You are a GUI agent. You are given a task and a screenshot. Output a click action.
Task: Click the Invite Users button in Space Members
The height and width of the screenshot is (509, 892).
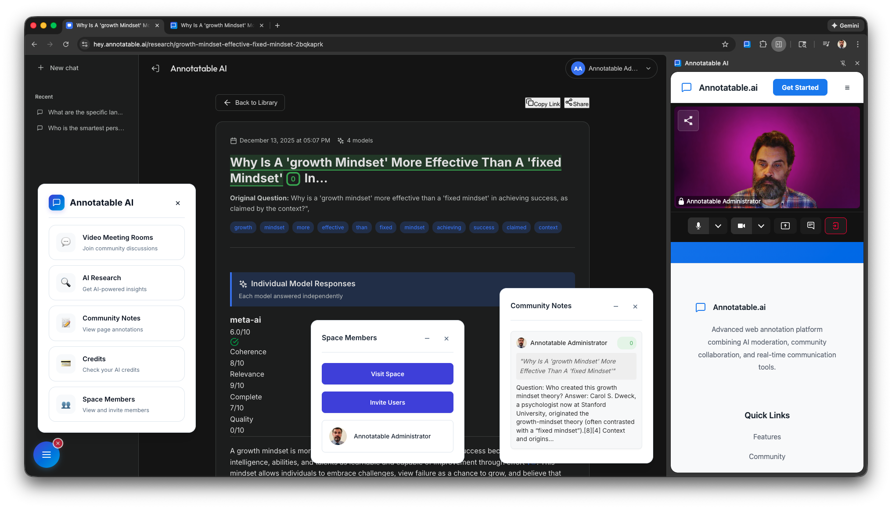pos(387,402)
